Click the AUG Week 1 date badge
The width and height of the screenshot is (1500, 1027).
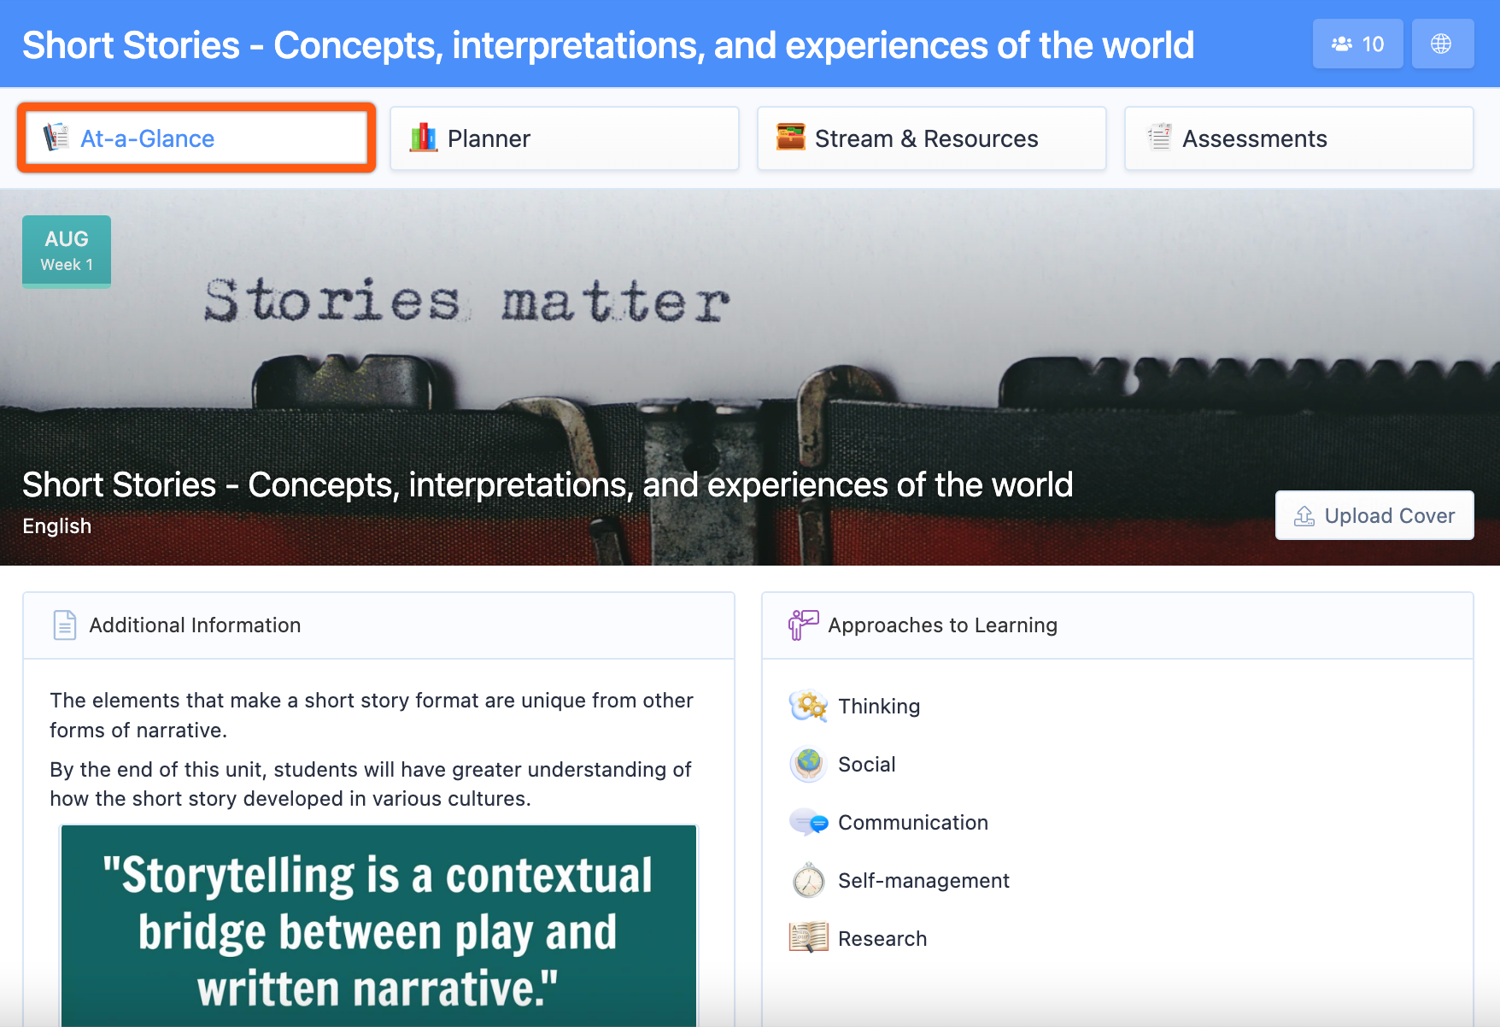67,251
